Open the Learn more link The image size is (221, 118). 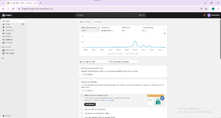coord(110,100)
